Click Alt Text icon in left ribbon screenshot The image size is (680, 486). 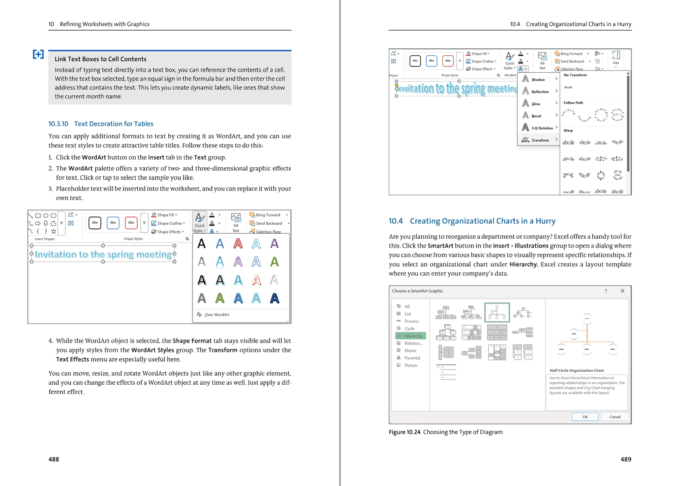tap(236, 222)
